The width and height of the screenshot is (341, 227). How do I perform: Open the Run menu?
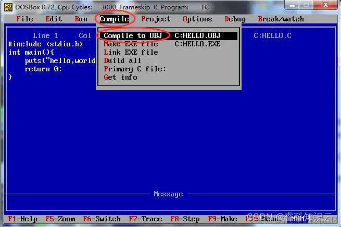point(81,19)
